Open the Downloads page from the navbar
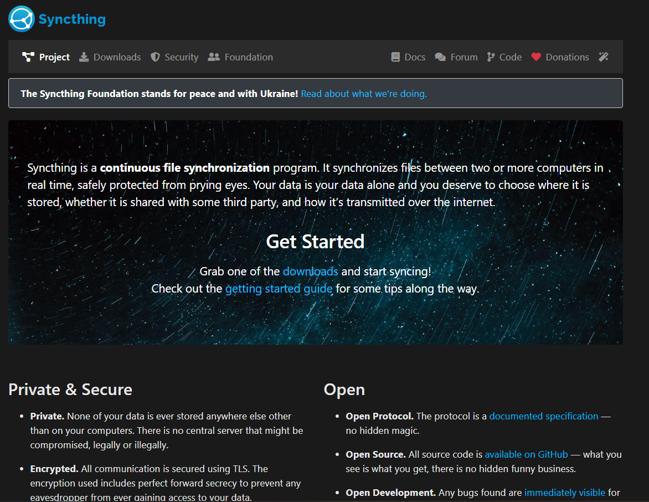Viewport: 649px width, 502px height. coord(117,57)
